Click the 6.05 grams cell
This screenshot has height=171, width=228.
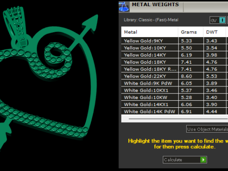click(x=191, y=83)
